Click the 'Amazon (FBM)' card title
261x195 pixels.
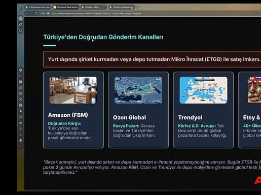[68, 115]
